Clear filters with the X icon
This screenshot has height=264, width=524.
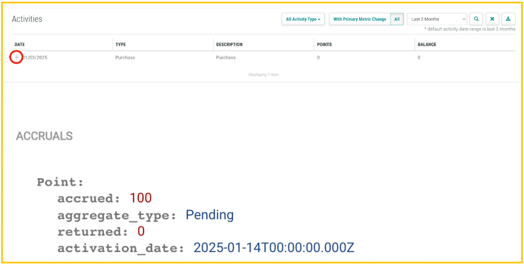[492, 19]
